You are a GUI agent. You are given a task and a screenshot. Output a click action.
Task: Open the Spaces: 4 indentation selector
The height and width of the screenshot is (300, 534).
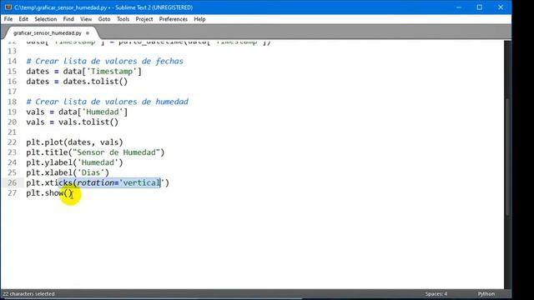click(x=436, y=294)
